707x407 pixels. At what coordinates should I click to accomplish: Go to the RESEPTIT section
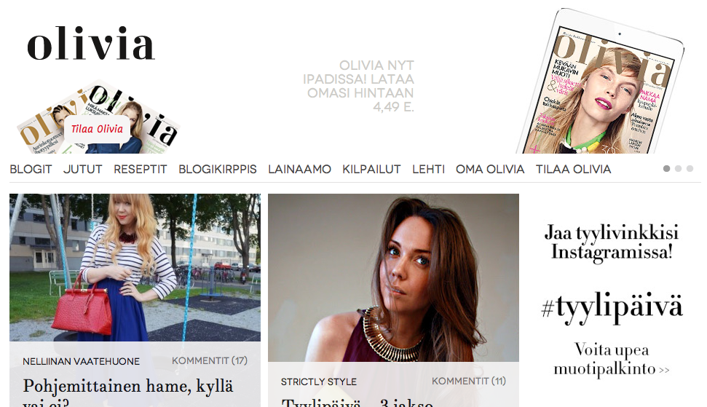(141, 170)
